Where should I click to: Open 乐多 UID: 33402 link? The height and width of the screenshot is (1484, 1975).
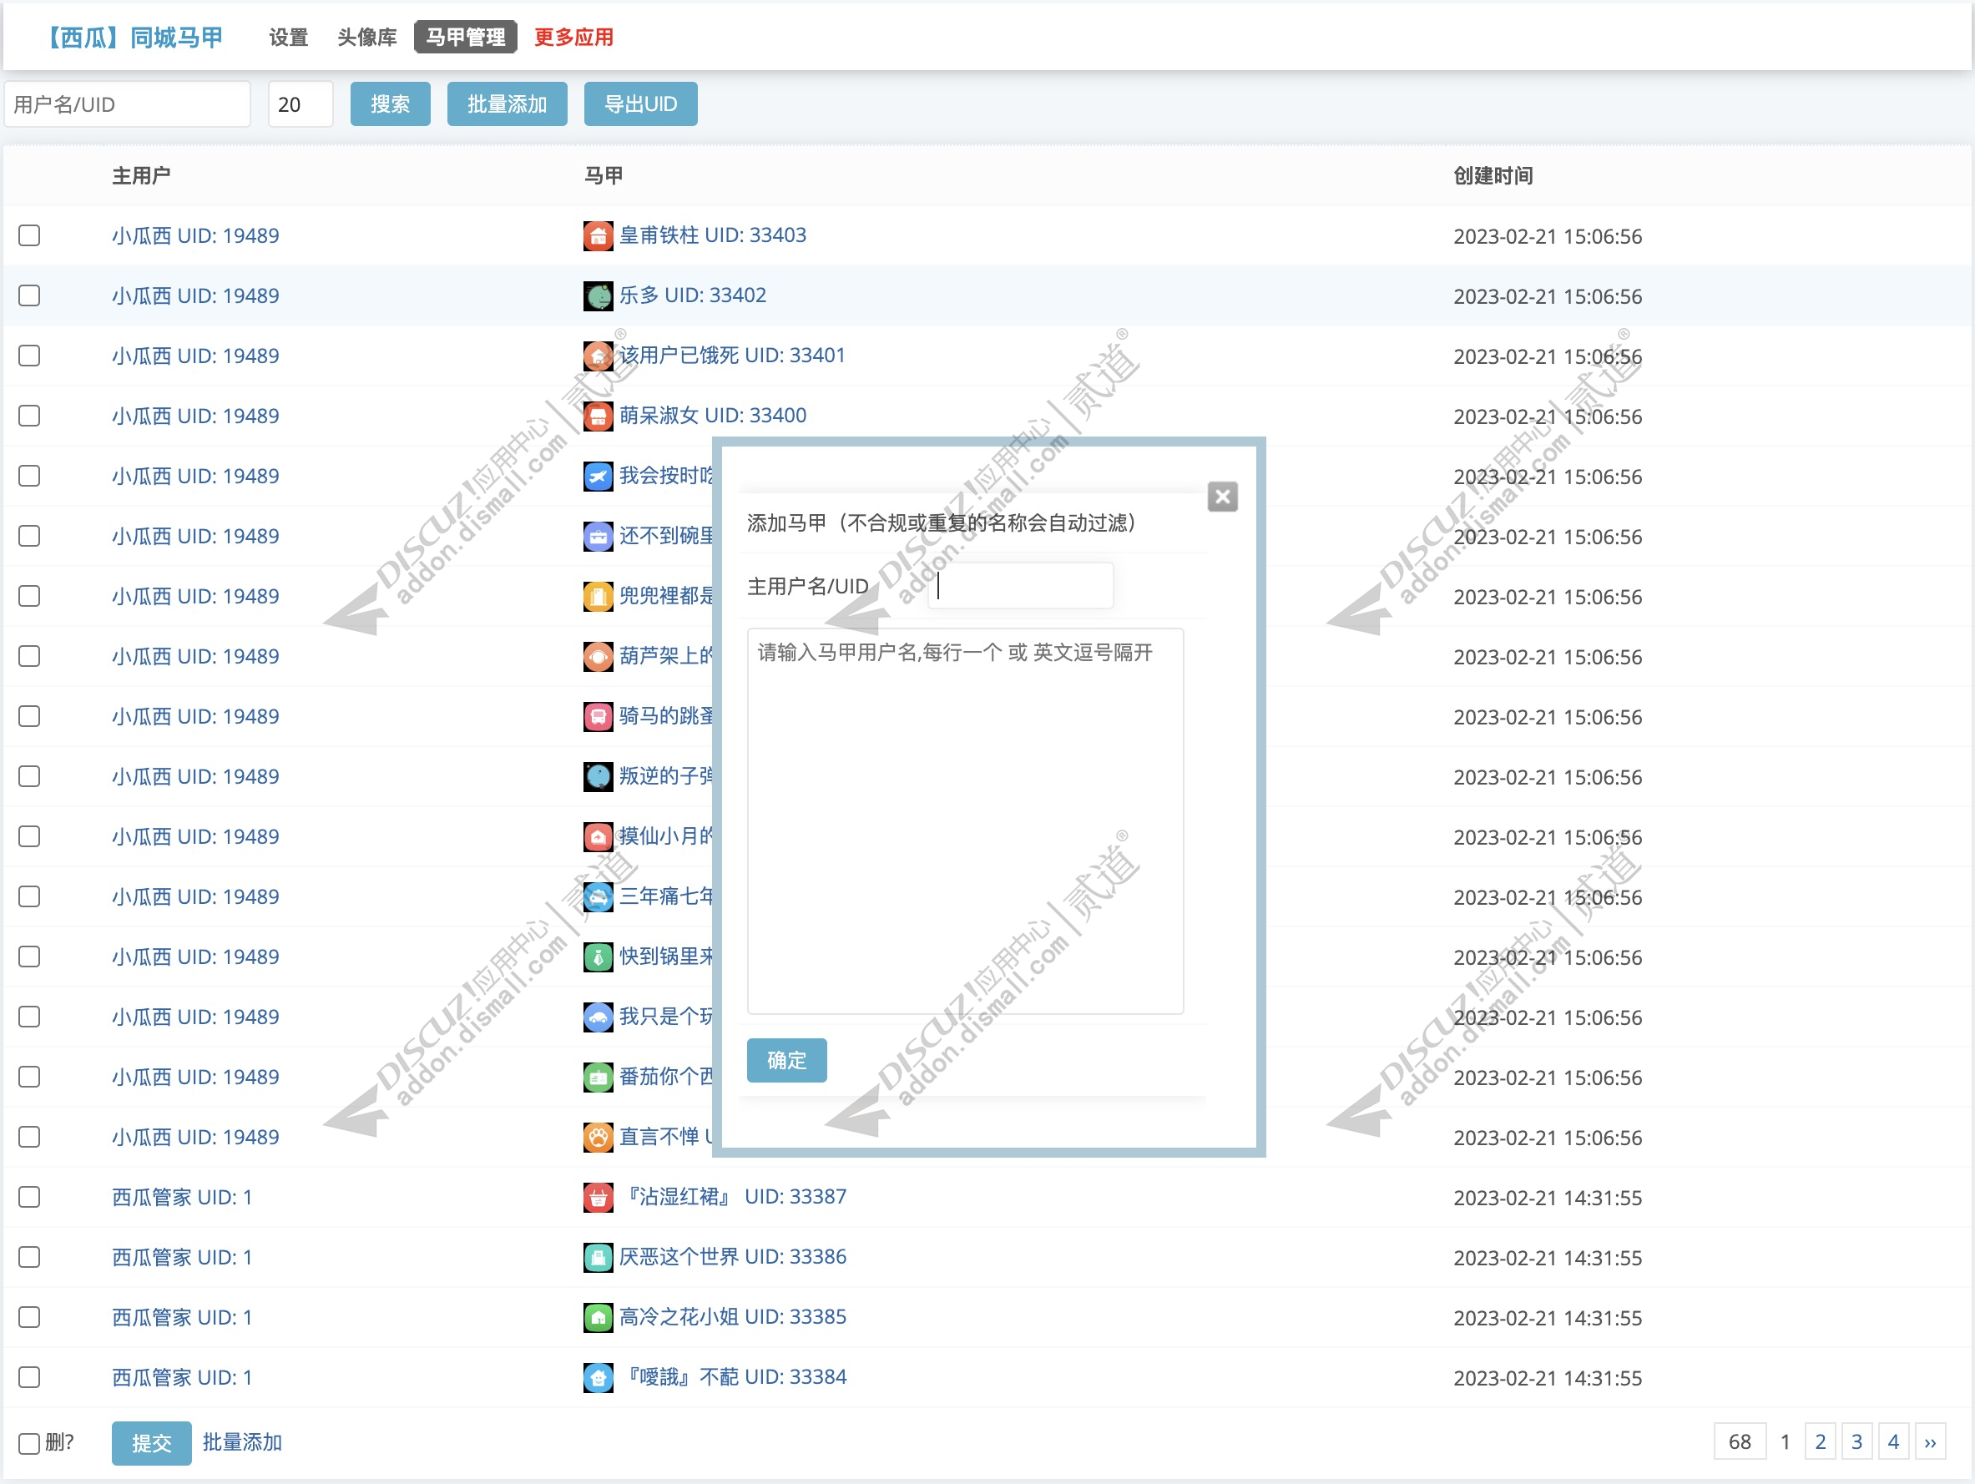tap(693, 295)
